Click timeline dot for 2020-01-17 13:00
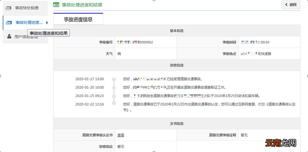Screen dimensions: 308x152 click(x=114, y=79)
